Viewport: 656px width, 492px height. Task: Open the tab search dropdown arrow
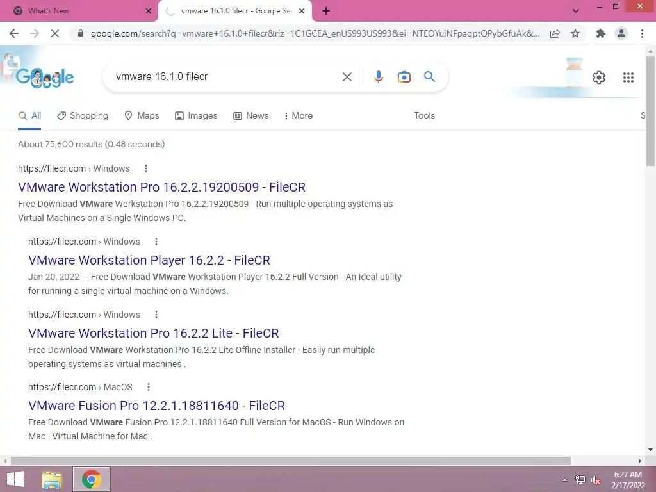pos(576,12)
